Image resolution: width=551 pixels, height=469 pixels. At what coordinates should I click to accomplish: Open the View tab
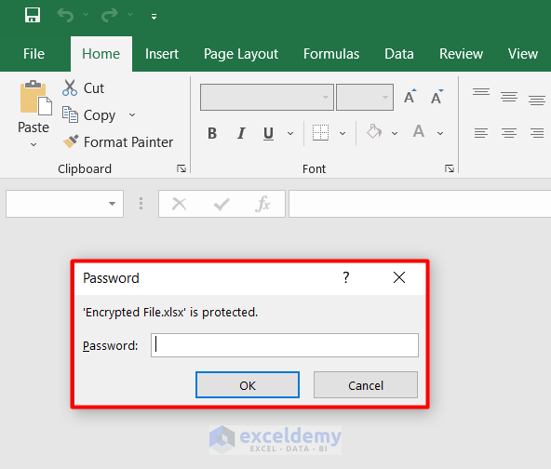coord(523,54)
